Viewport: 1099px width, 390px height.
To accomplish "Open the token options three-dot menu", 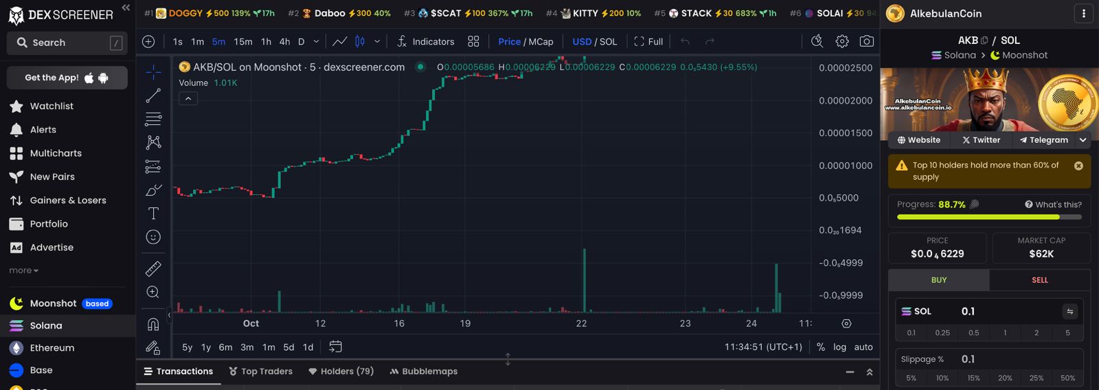I will click(1083, 14).
